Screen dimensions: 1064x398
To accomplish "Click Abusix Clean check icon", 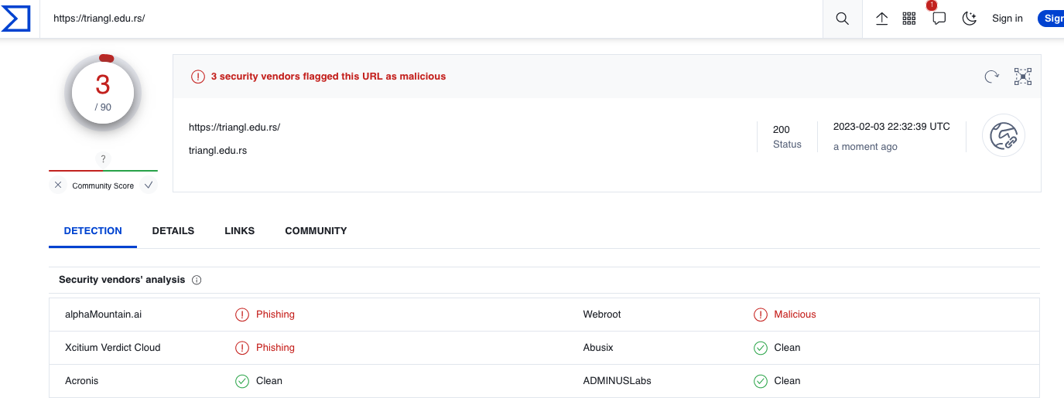I will (761, 348).
